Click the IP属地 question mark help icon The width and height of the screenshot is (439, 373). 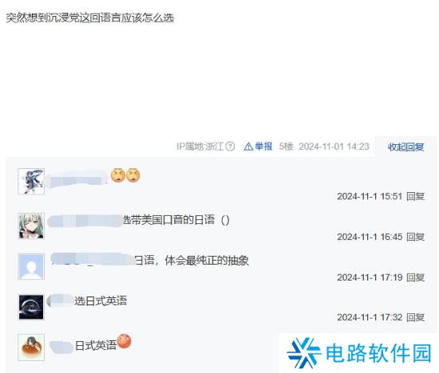(x=230, y=146)
